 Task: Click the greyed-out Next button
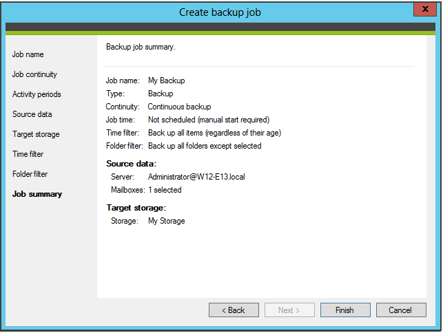pyautogui.click(x=289, y=310)
